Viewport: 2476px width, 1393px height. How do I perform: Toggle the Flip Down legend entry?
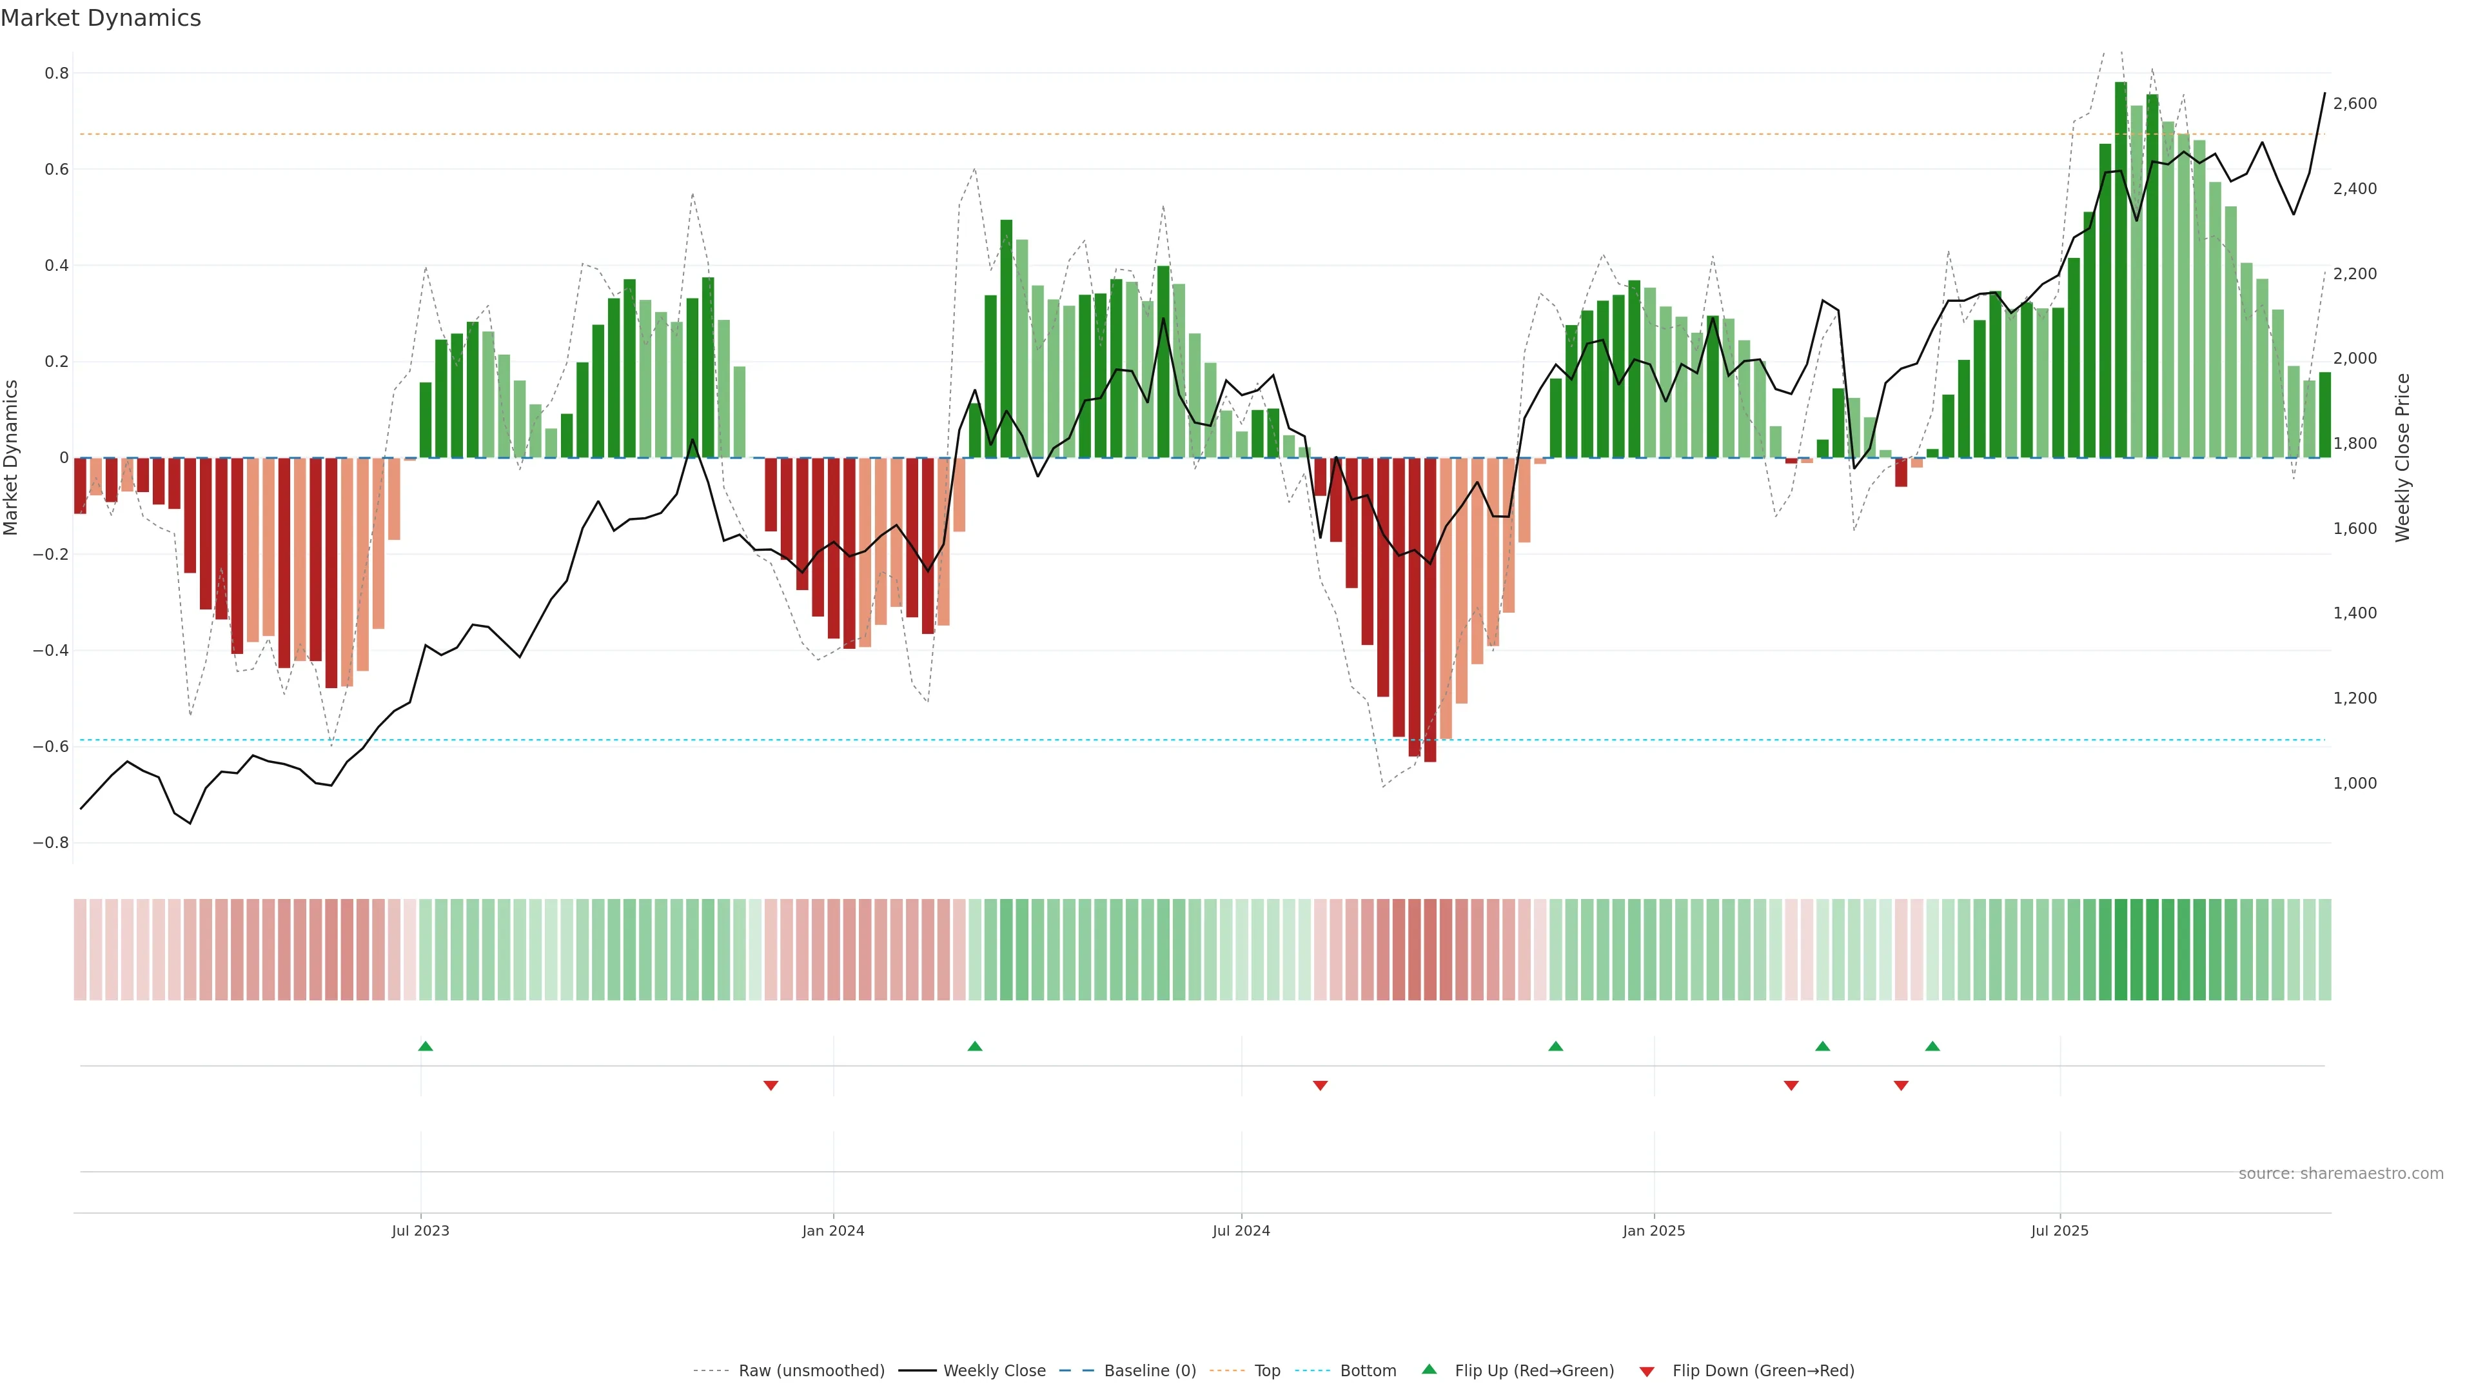click(1763, 1371)
